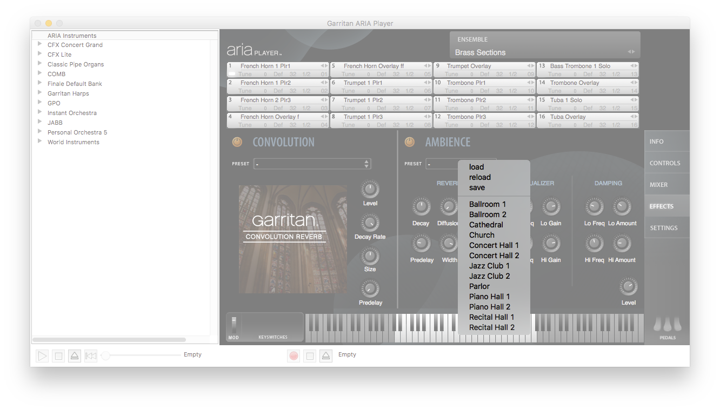Click the Damping Hi Amount knob
The height and width of the screenshot is (410, 720).
point(622,244)
